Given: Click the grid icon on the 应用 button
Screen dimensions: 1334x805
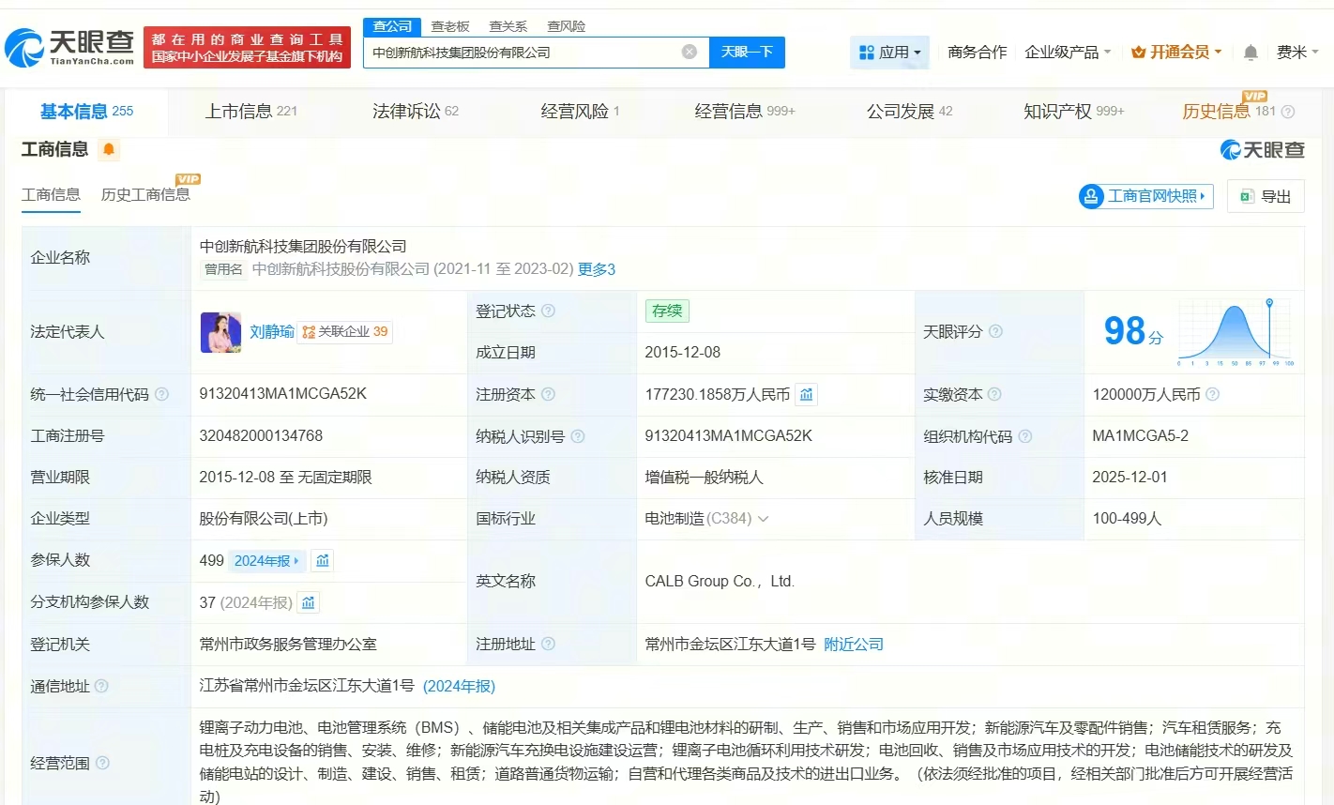Looking at the screenshot, I should pyautogui.click(x=867, y=53).
